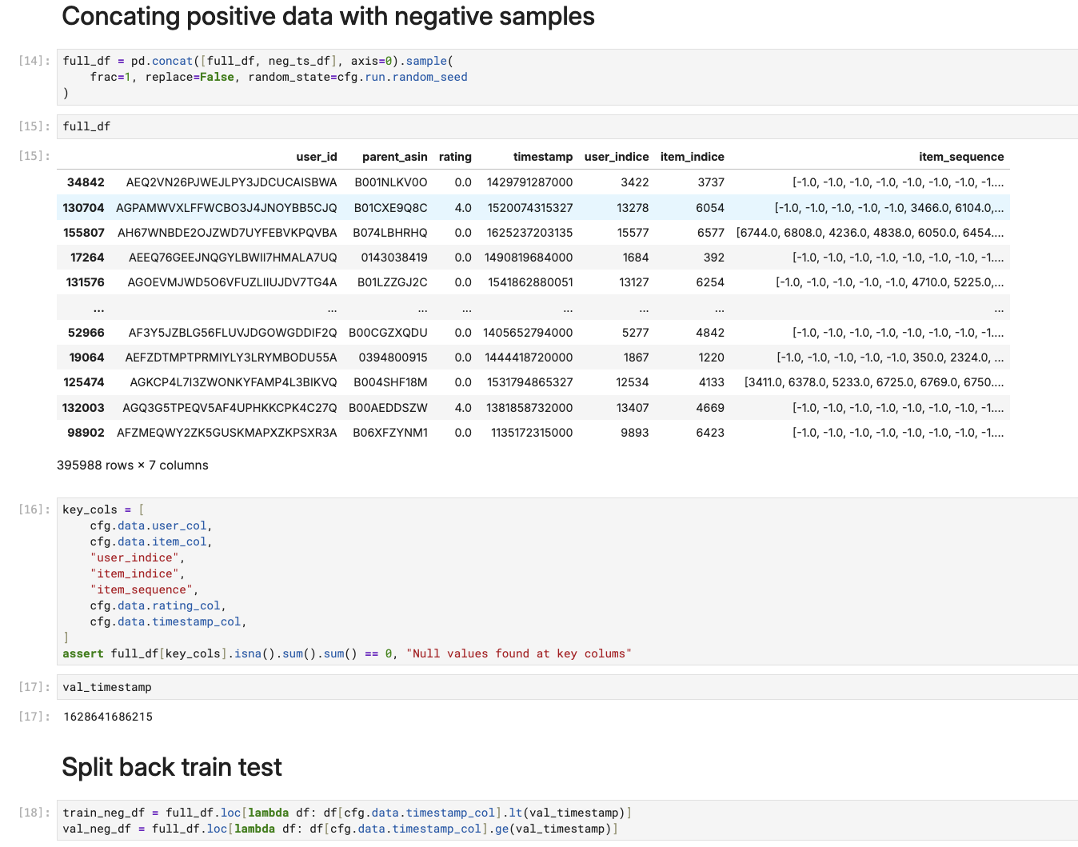Click the code cell numbered 14
This screenshot has width=1078, height=847.
(568, 77)
